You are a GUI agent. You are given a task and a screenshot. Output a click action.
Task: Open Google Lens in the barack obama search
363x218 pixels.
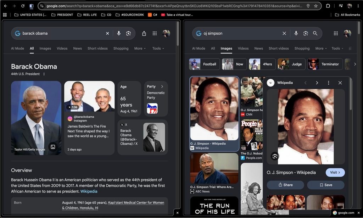pyautogui.click(x=128, y=33)
